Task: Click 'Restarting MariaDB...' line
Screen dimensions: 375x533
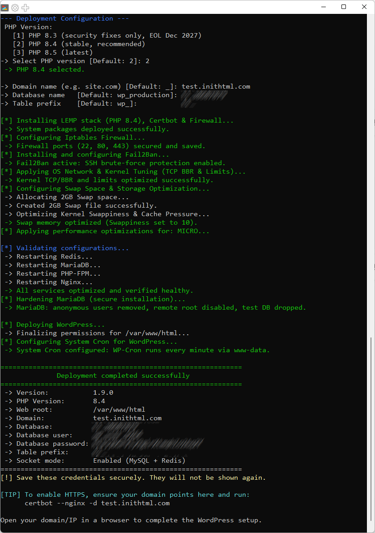Action: point(53,265)
